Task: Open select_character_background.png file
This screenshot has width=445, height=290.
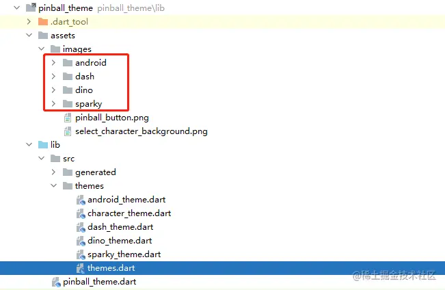Action: pyautogui.click(x=141, y=131)
